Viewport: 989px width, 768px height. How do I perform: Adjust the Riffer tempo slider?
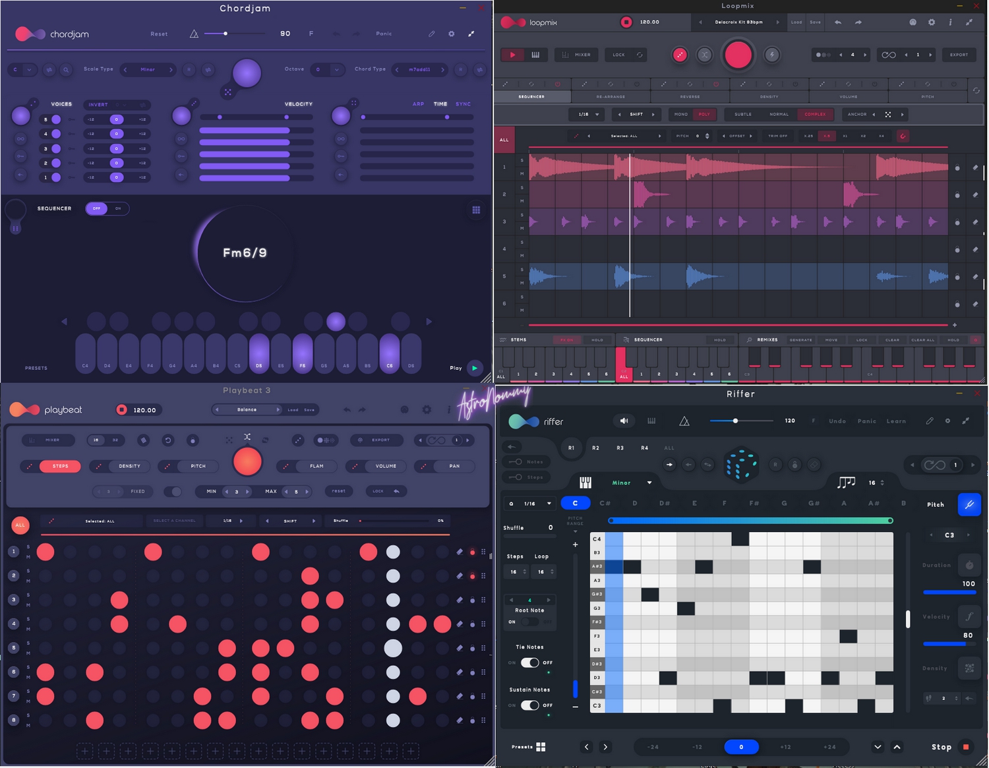[x=741, y=421]
